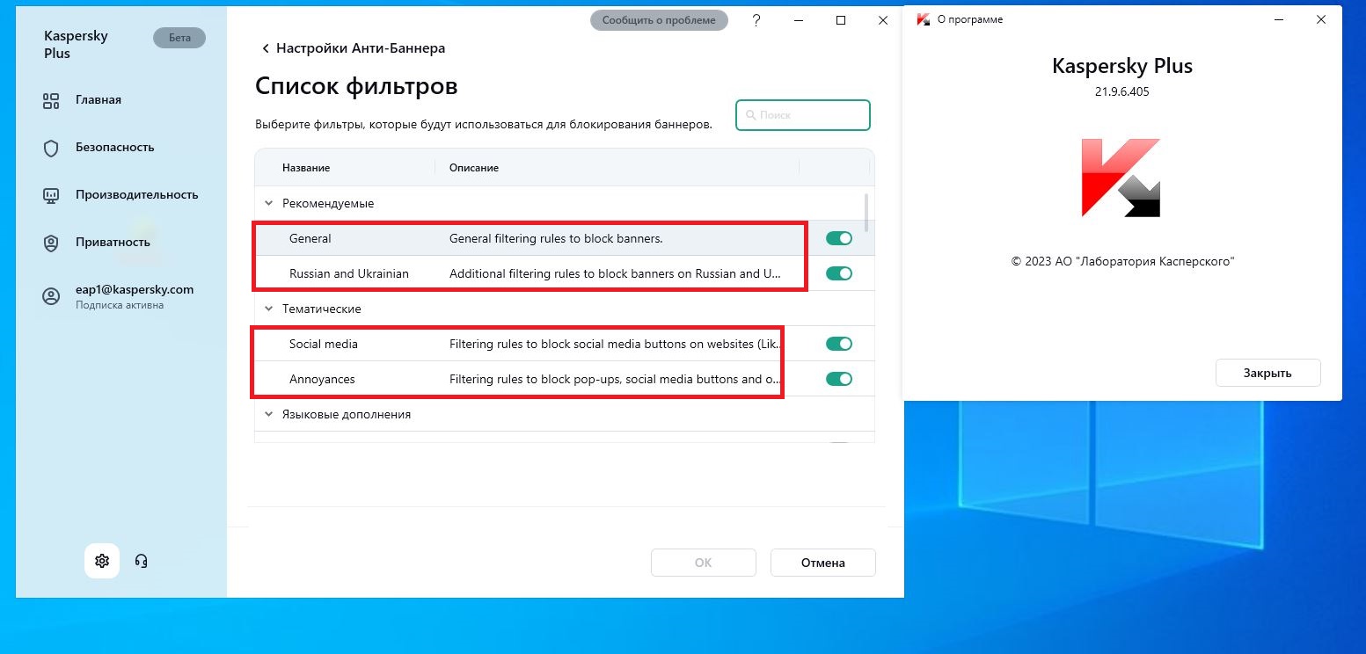
Task: Click Kaspersky logo in the О программе window
Action: pyautogui.click(x=1121, y=178)
